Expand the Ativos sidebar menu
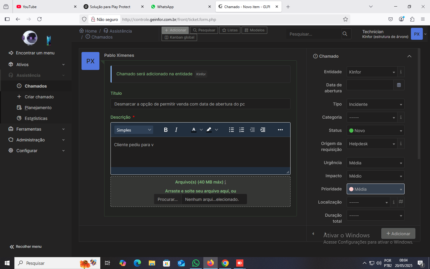The height and width of the screenshot is (269, 430). (36, 65)
